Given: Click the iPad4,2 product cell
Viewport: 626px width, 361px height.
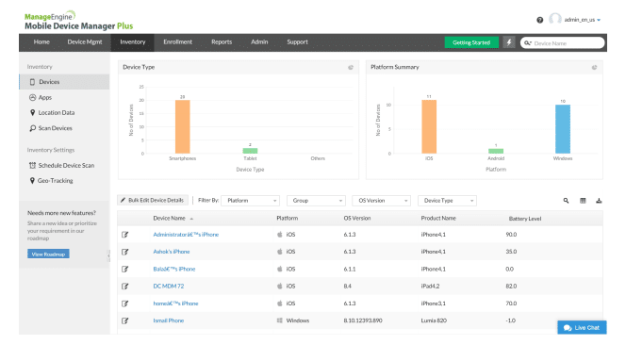Looking at the screenshot, I should 430,286.
